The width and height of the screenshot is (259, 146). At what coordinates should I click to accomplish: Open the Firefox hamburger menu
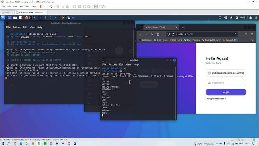tap(252, 34)
